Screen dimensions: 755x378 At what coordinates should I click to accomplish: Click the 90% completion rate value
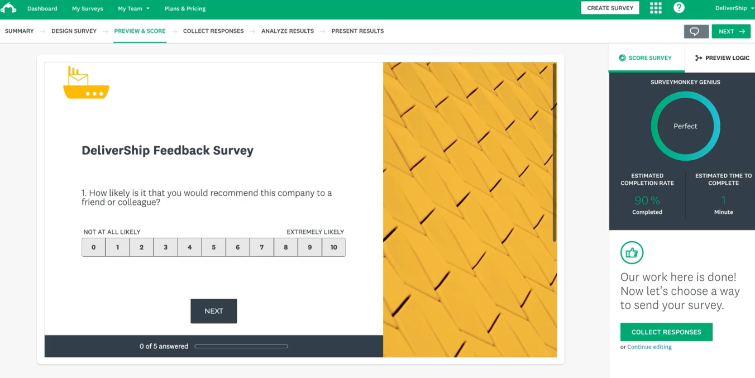pos(647,200)
